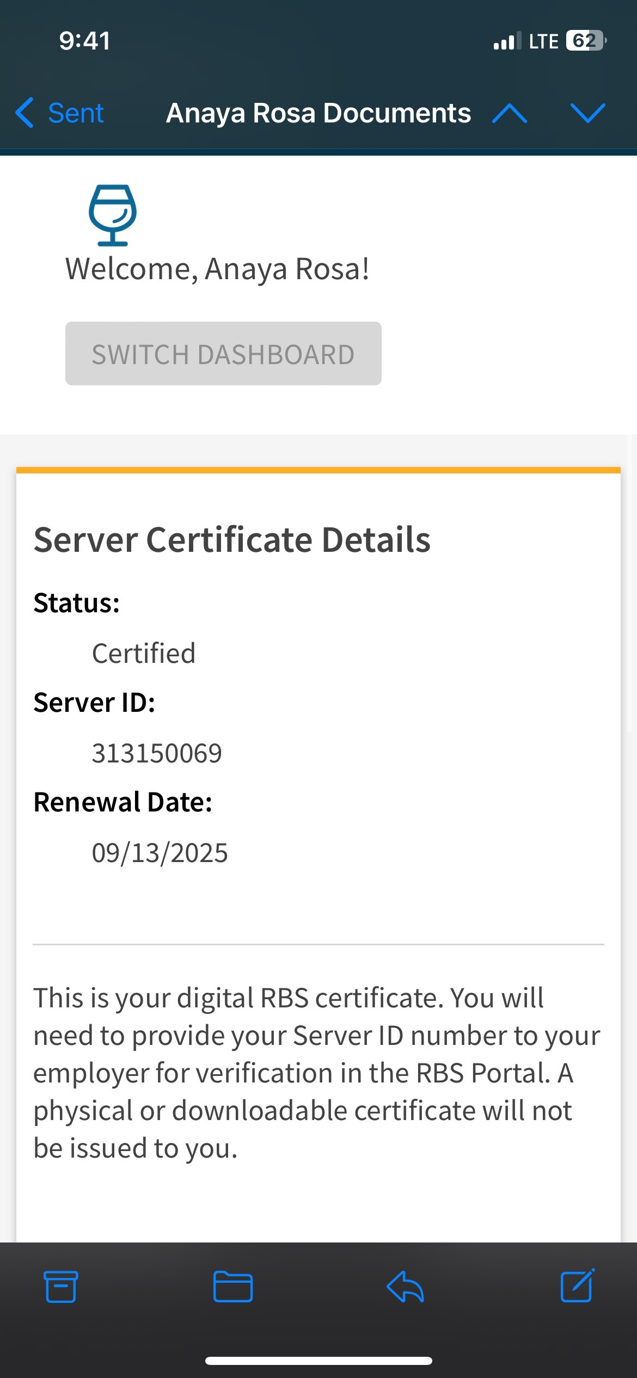Select the Server ID number 313150069
This screenshot has height=1378, width=637.
click(157, 753)
